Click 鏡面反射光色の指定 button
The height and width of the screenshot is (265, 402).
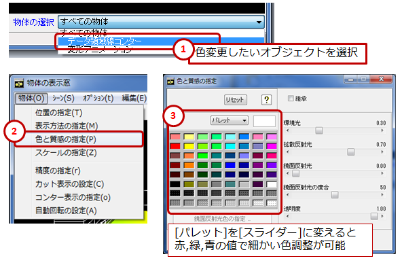pos(222,219)
